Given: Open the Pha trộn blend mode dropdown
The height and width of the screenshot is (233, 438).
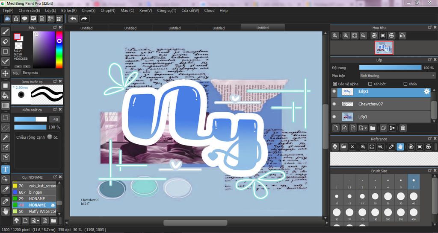Looking at the screenshot, I should pyautogui.click(x=397, y=76).
